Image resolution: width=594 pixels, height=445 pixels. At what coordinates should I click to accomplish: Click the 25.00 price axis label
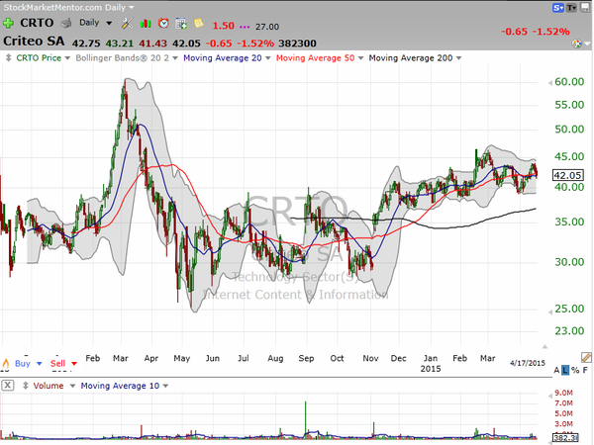(569, 309)
